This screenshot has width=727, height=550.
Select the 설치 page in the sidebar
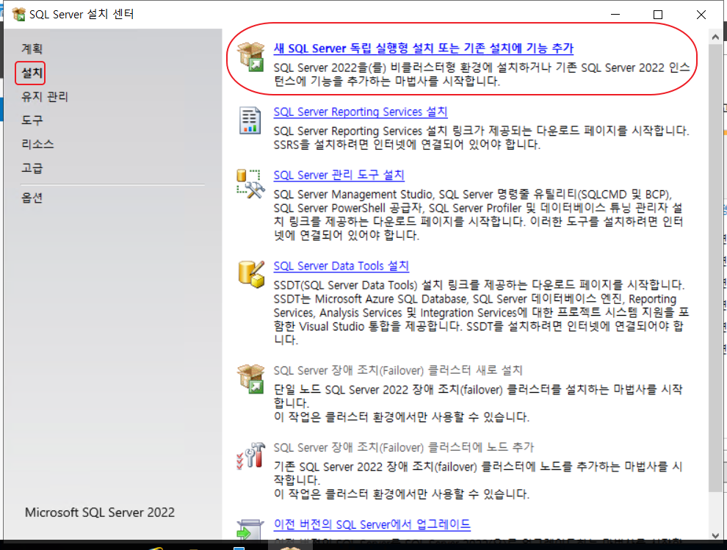(32, 73)
